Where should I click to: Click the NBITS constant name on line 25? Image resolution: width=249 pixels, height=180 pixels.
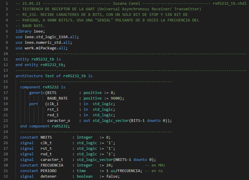pyautogui.click(x=46, y=137)
